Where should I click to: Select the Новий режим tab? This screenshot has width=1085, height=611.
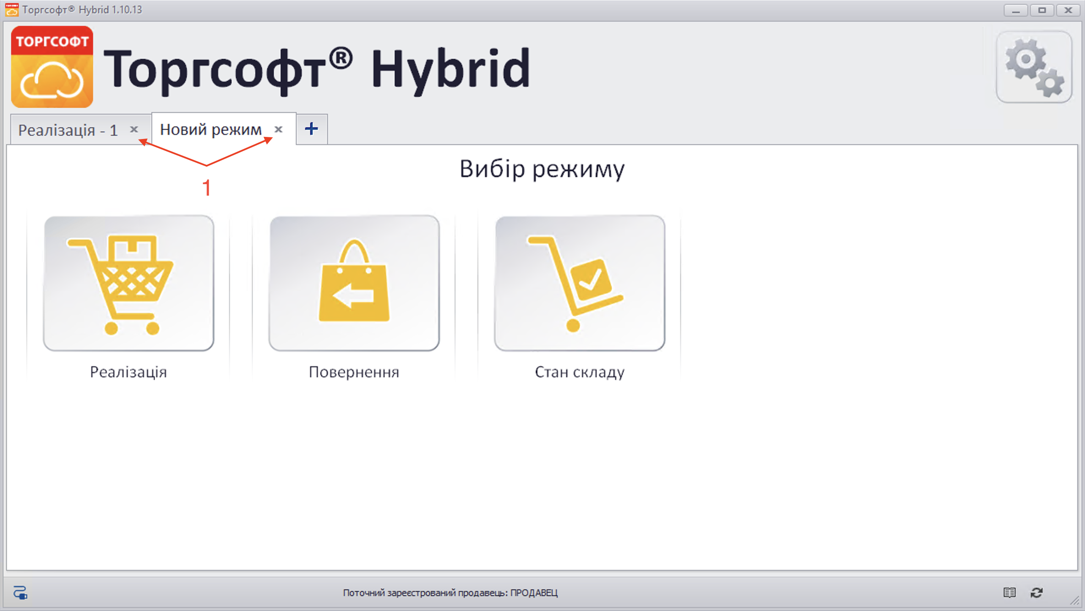tap(210, 129)
